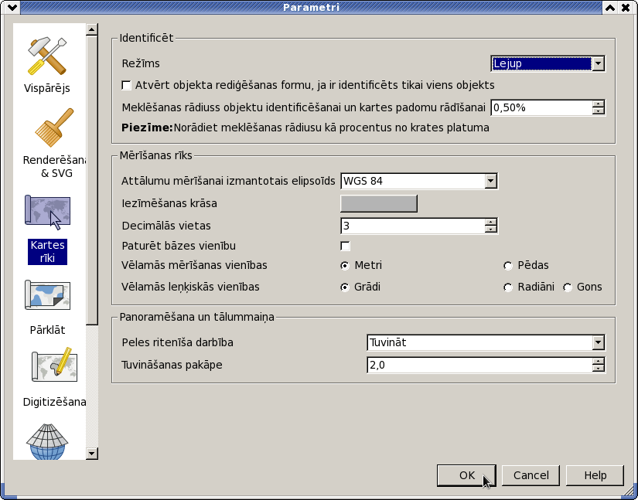638x500 pixels.
Task: Select Metri measurement unit
Action: point(345,265)
